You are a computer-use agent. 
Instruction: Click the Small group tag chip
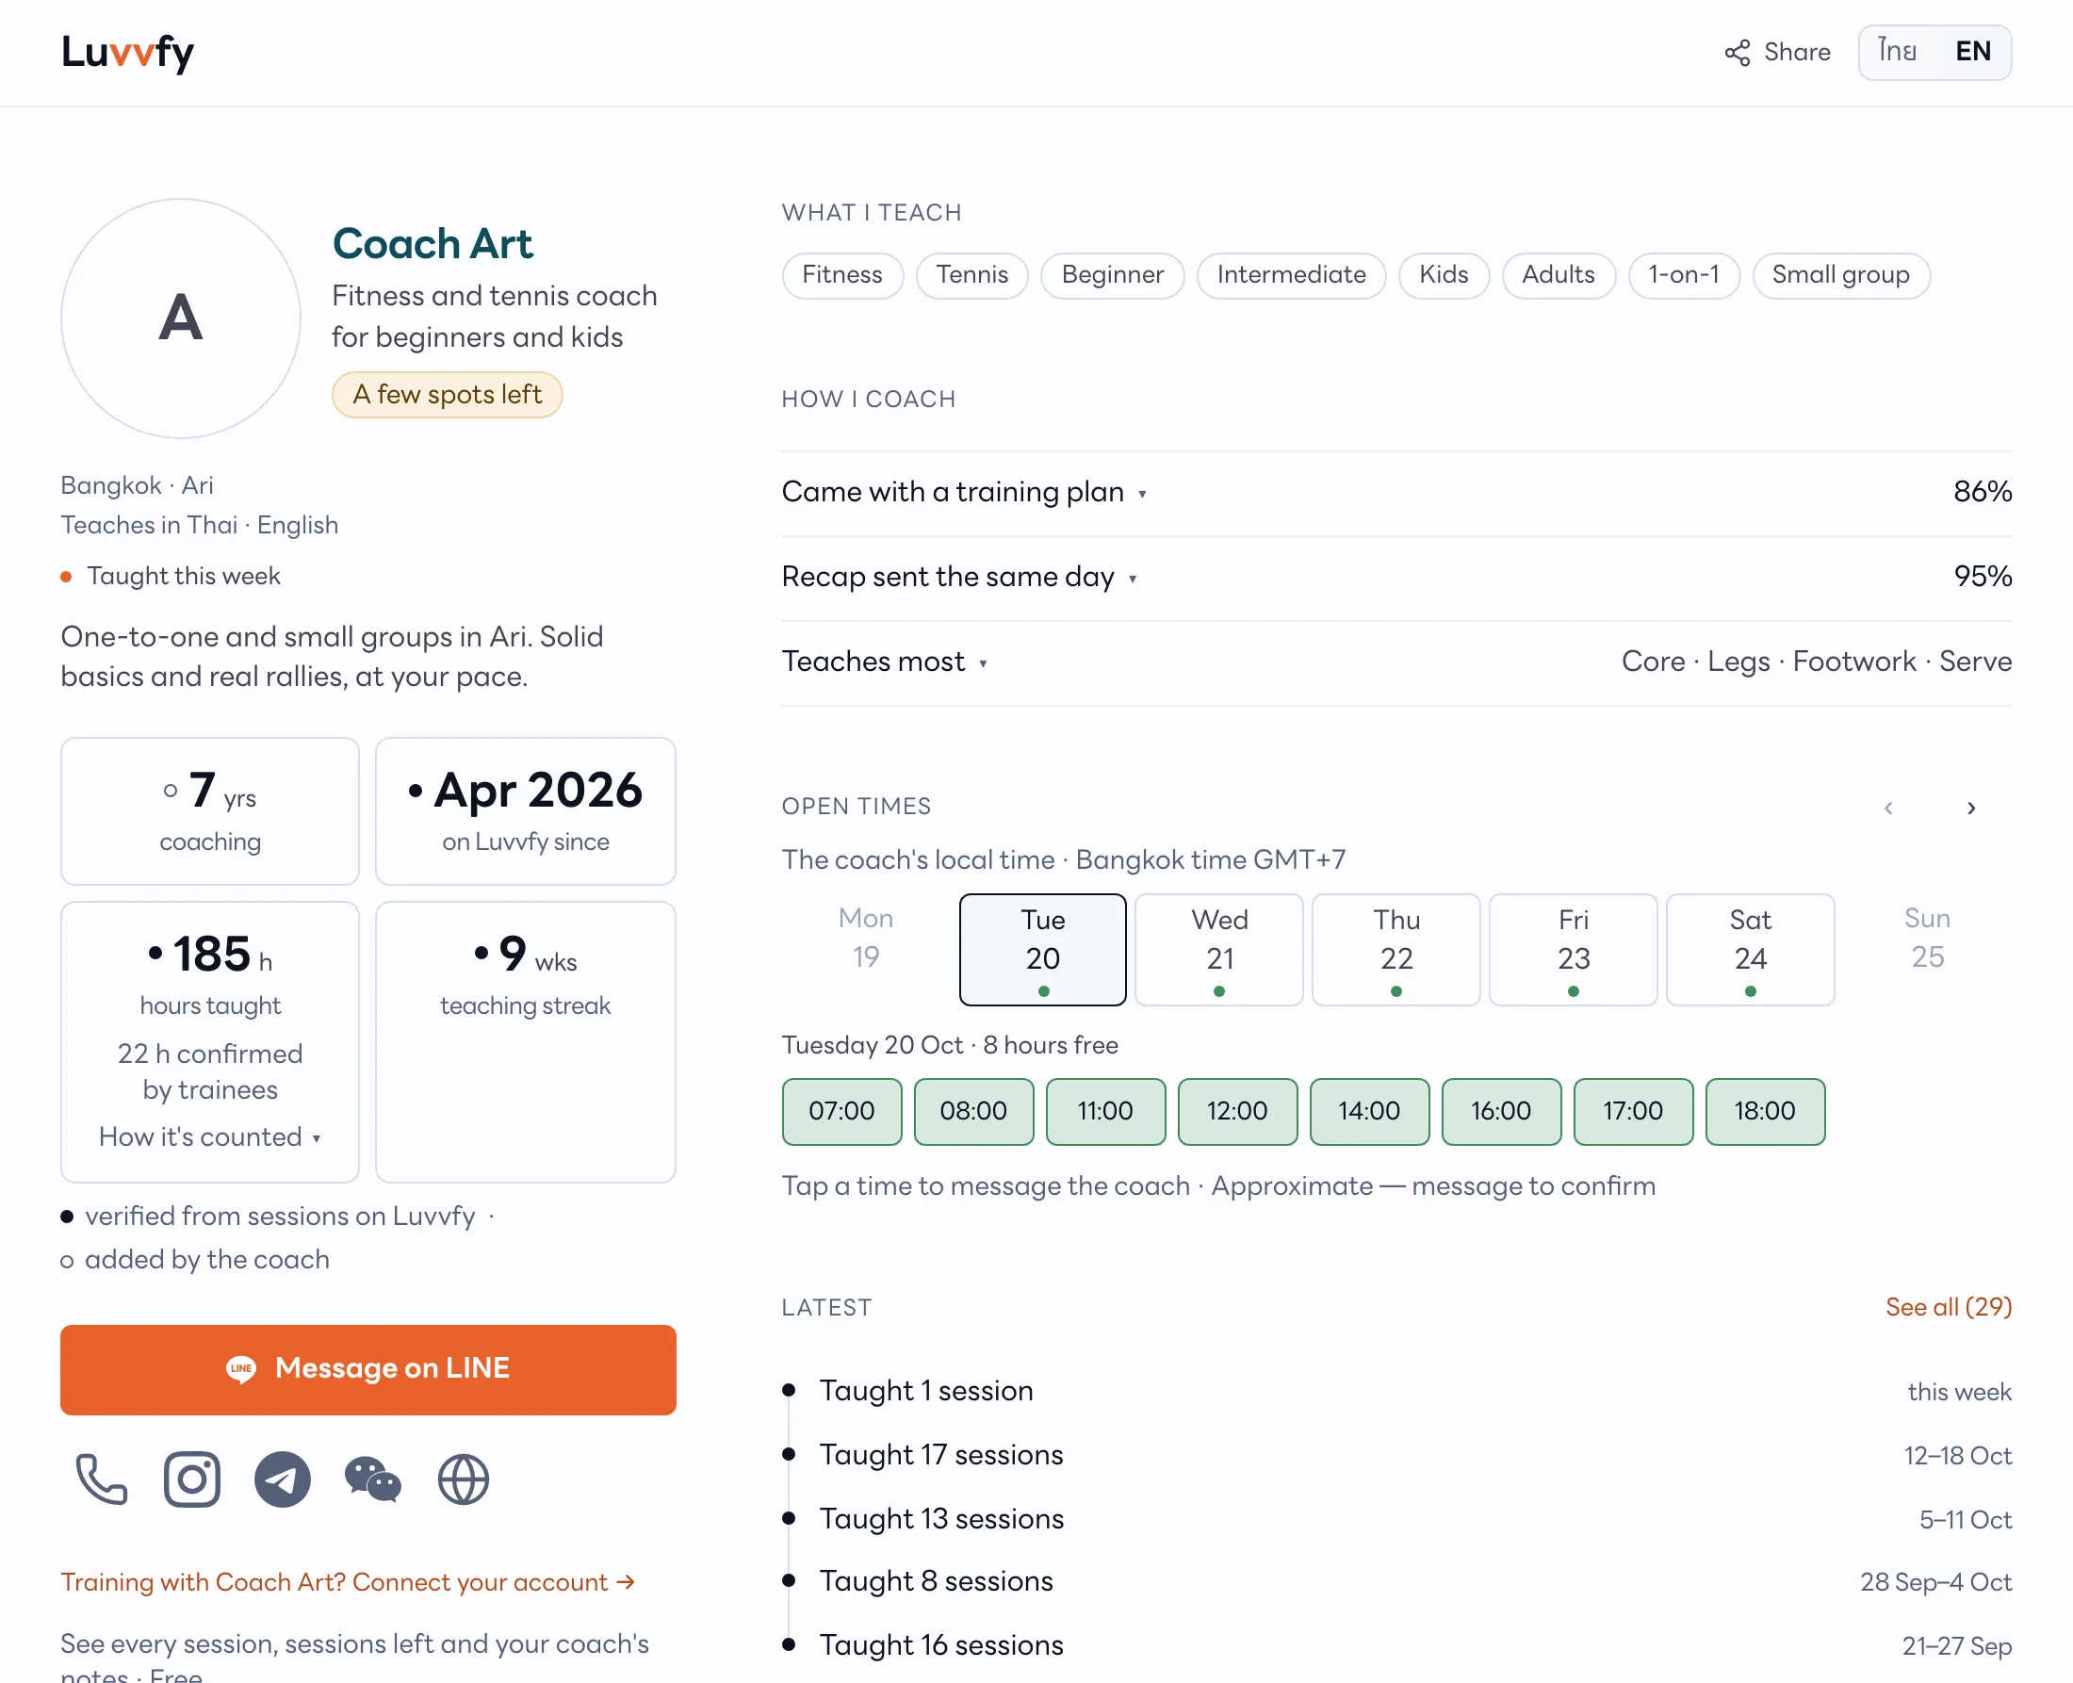[x=1840, y=275]
